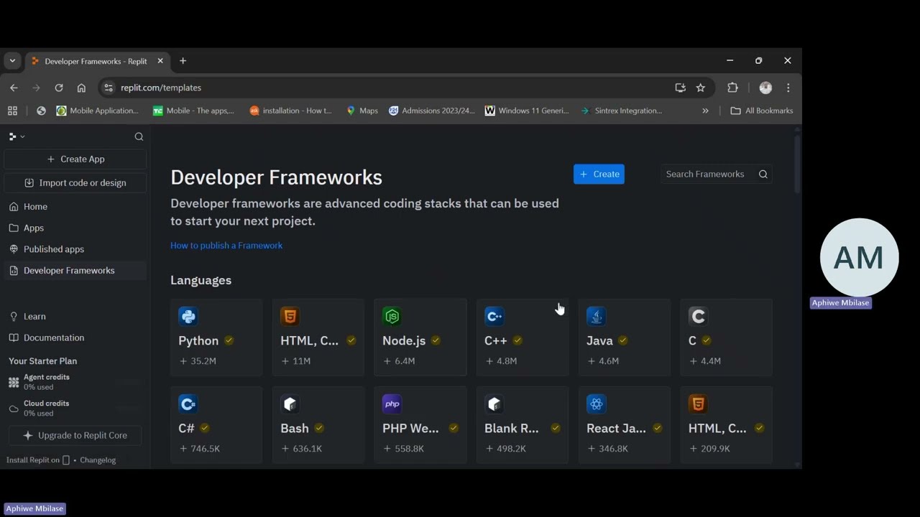Open the Admissions 2023/24 bookmark
920x517 pixels.
432,111
